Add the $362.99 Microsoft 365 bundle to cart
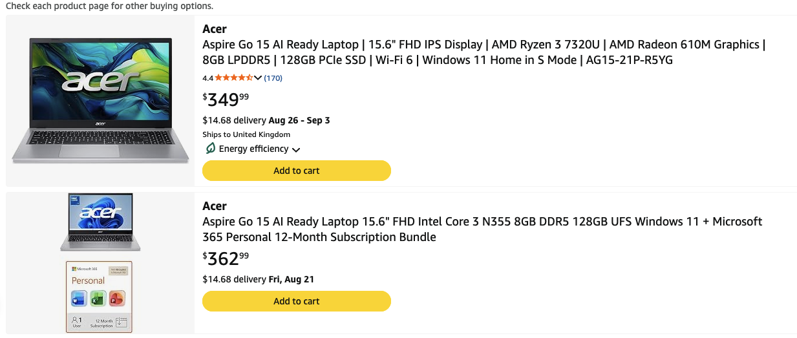Viewport: 797px width, 338px height. click(297, 301)
